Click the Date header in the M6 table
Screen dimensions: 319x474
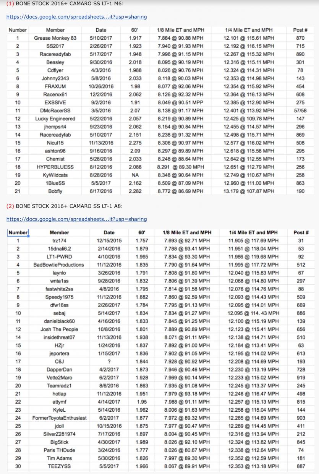click(x=101, y=30)
